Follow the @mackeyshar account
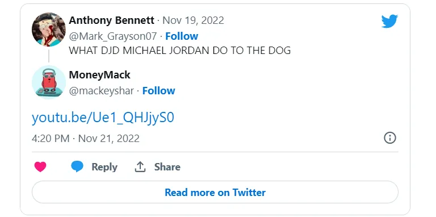Screen dimensions: 436x217 tap(158, 91)
